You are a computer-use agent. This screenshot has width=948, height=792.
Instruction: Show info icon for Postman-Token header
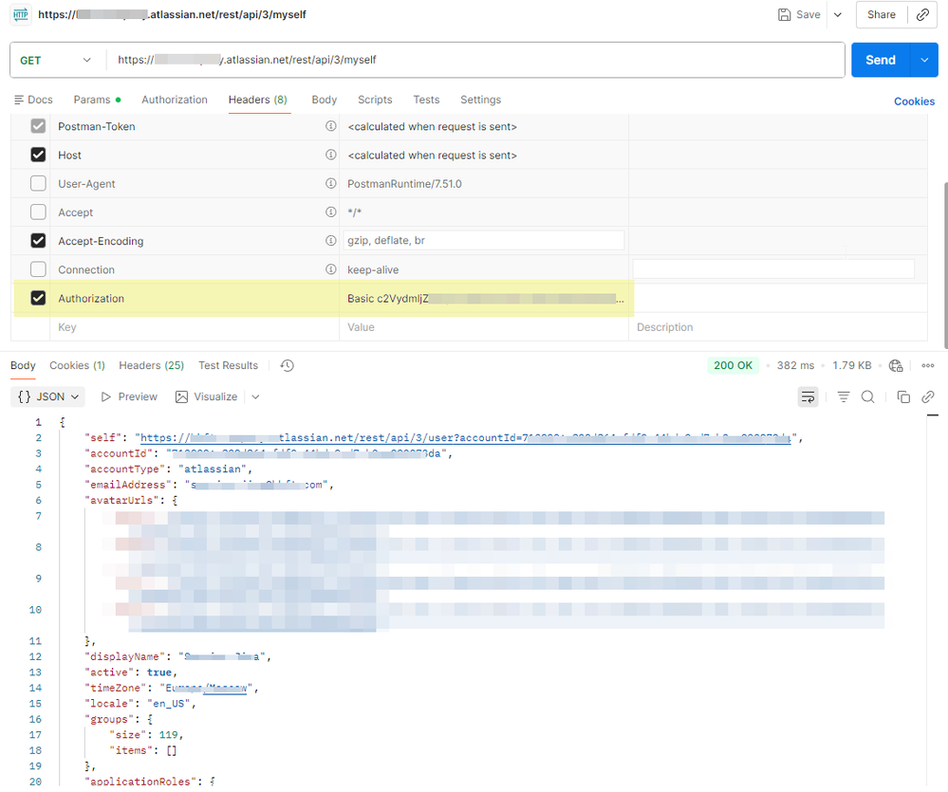(331, 125)
